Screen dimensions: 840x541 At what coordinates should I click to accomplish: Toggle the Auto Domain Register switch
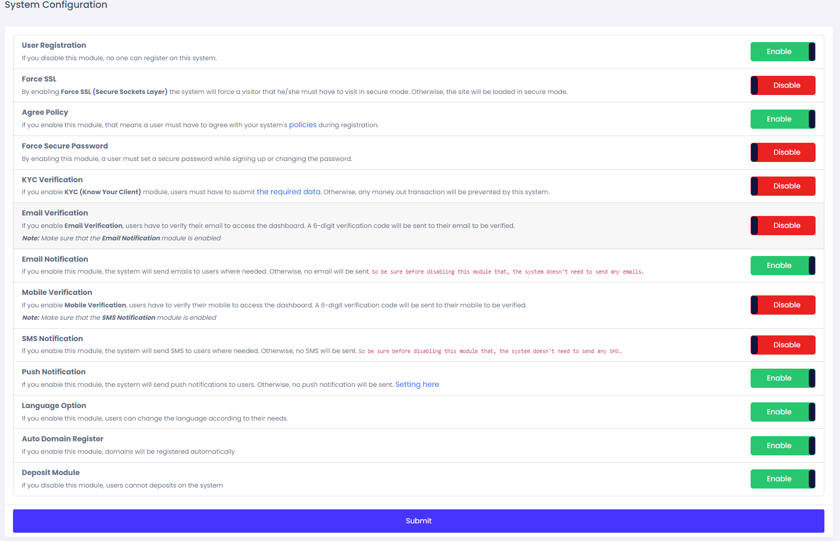point(782,445)
